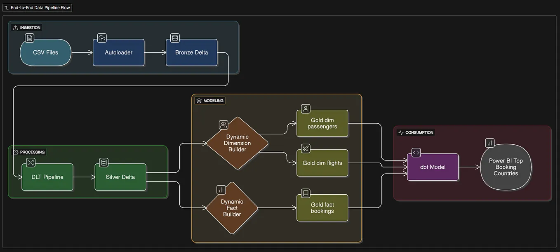
Task: Click the layers icon beside MODELING label
Action: click(x=199, y=100)
